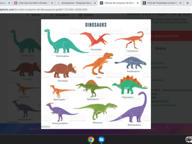The image size is (192, 144).
Task: Click the 'Pteranodon' label text
Action: [96, 49]
